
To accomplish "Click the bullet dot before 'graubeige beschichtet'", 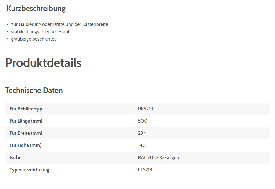I will click(x=8, y=39).
